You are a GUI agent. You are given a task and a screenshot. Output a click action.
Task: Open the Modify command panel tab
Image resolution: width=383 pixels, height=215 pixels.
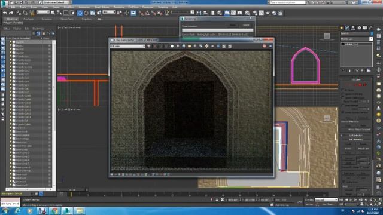[347, 28]
